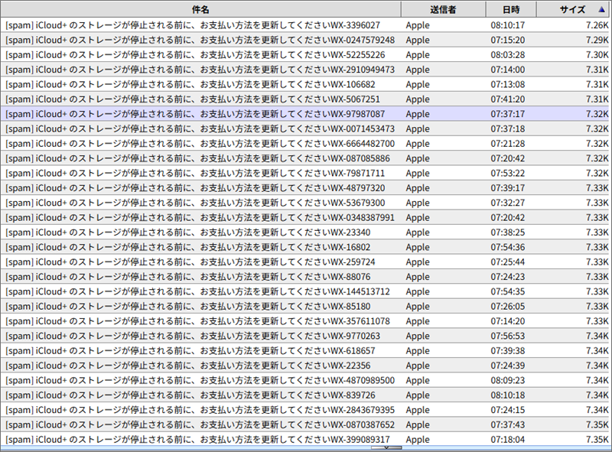Viewport: 612px width, 452px height.
Task: Select the email ending WX-52255226
Action: [x=306, y=54]
